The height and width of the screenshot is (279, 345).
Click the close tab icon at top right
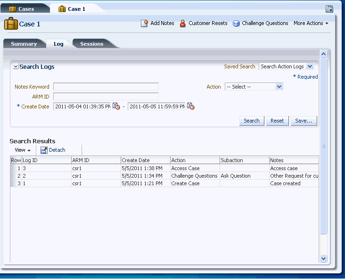[x=329, y=9]
